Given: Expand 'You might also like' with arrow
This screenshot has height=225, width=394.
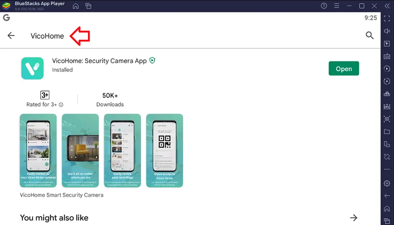Looking at the screenshot, I should pos(354,218).
